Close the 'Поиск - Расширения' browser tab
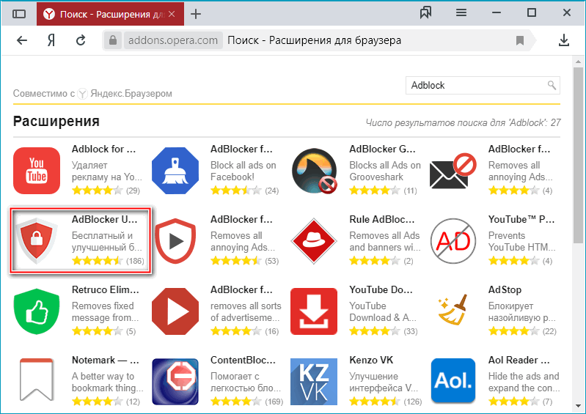The width and height of the screenshot is (586, 414). click(x=172, y=14)
